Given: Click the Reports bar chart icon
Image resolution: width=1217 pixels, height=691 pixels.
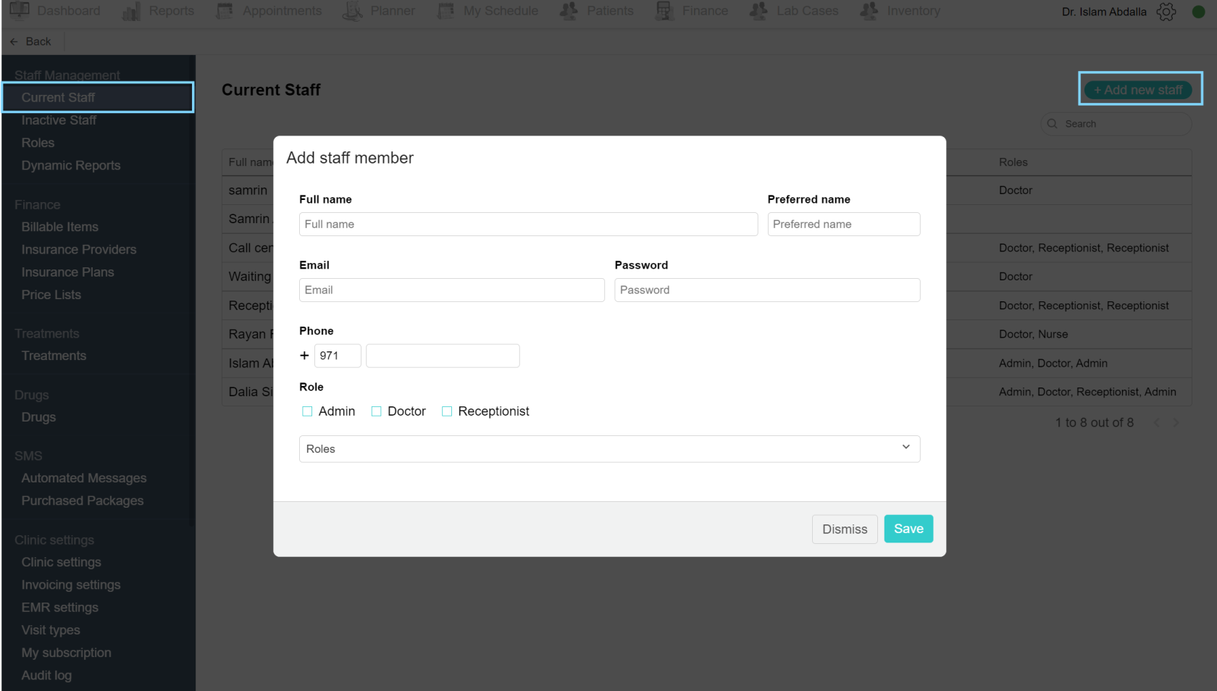Looking at the screenshot, I should click(x=132, y=11).
